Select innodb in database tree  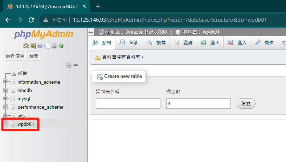25,90
